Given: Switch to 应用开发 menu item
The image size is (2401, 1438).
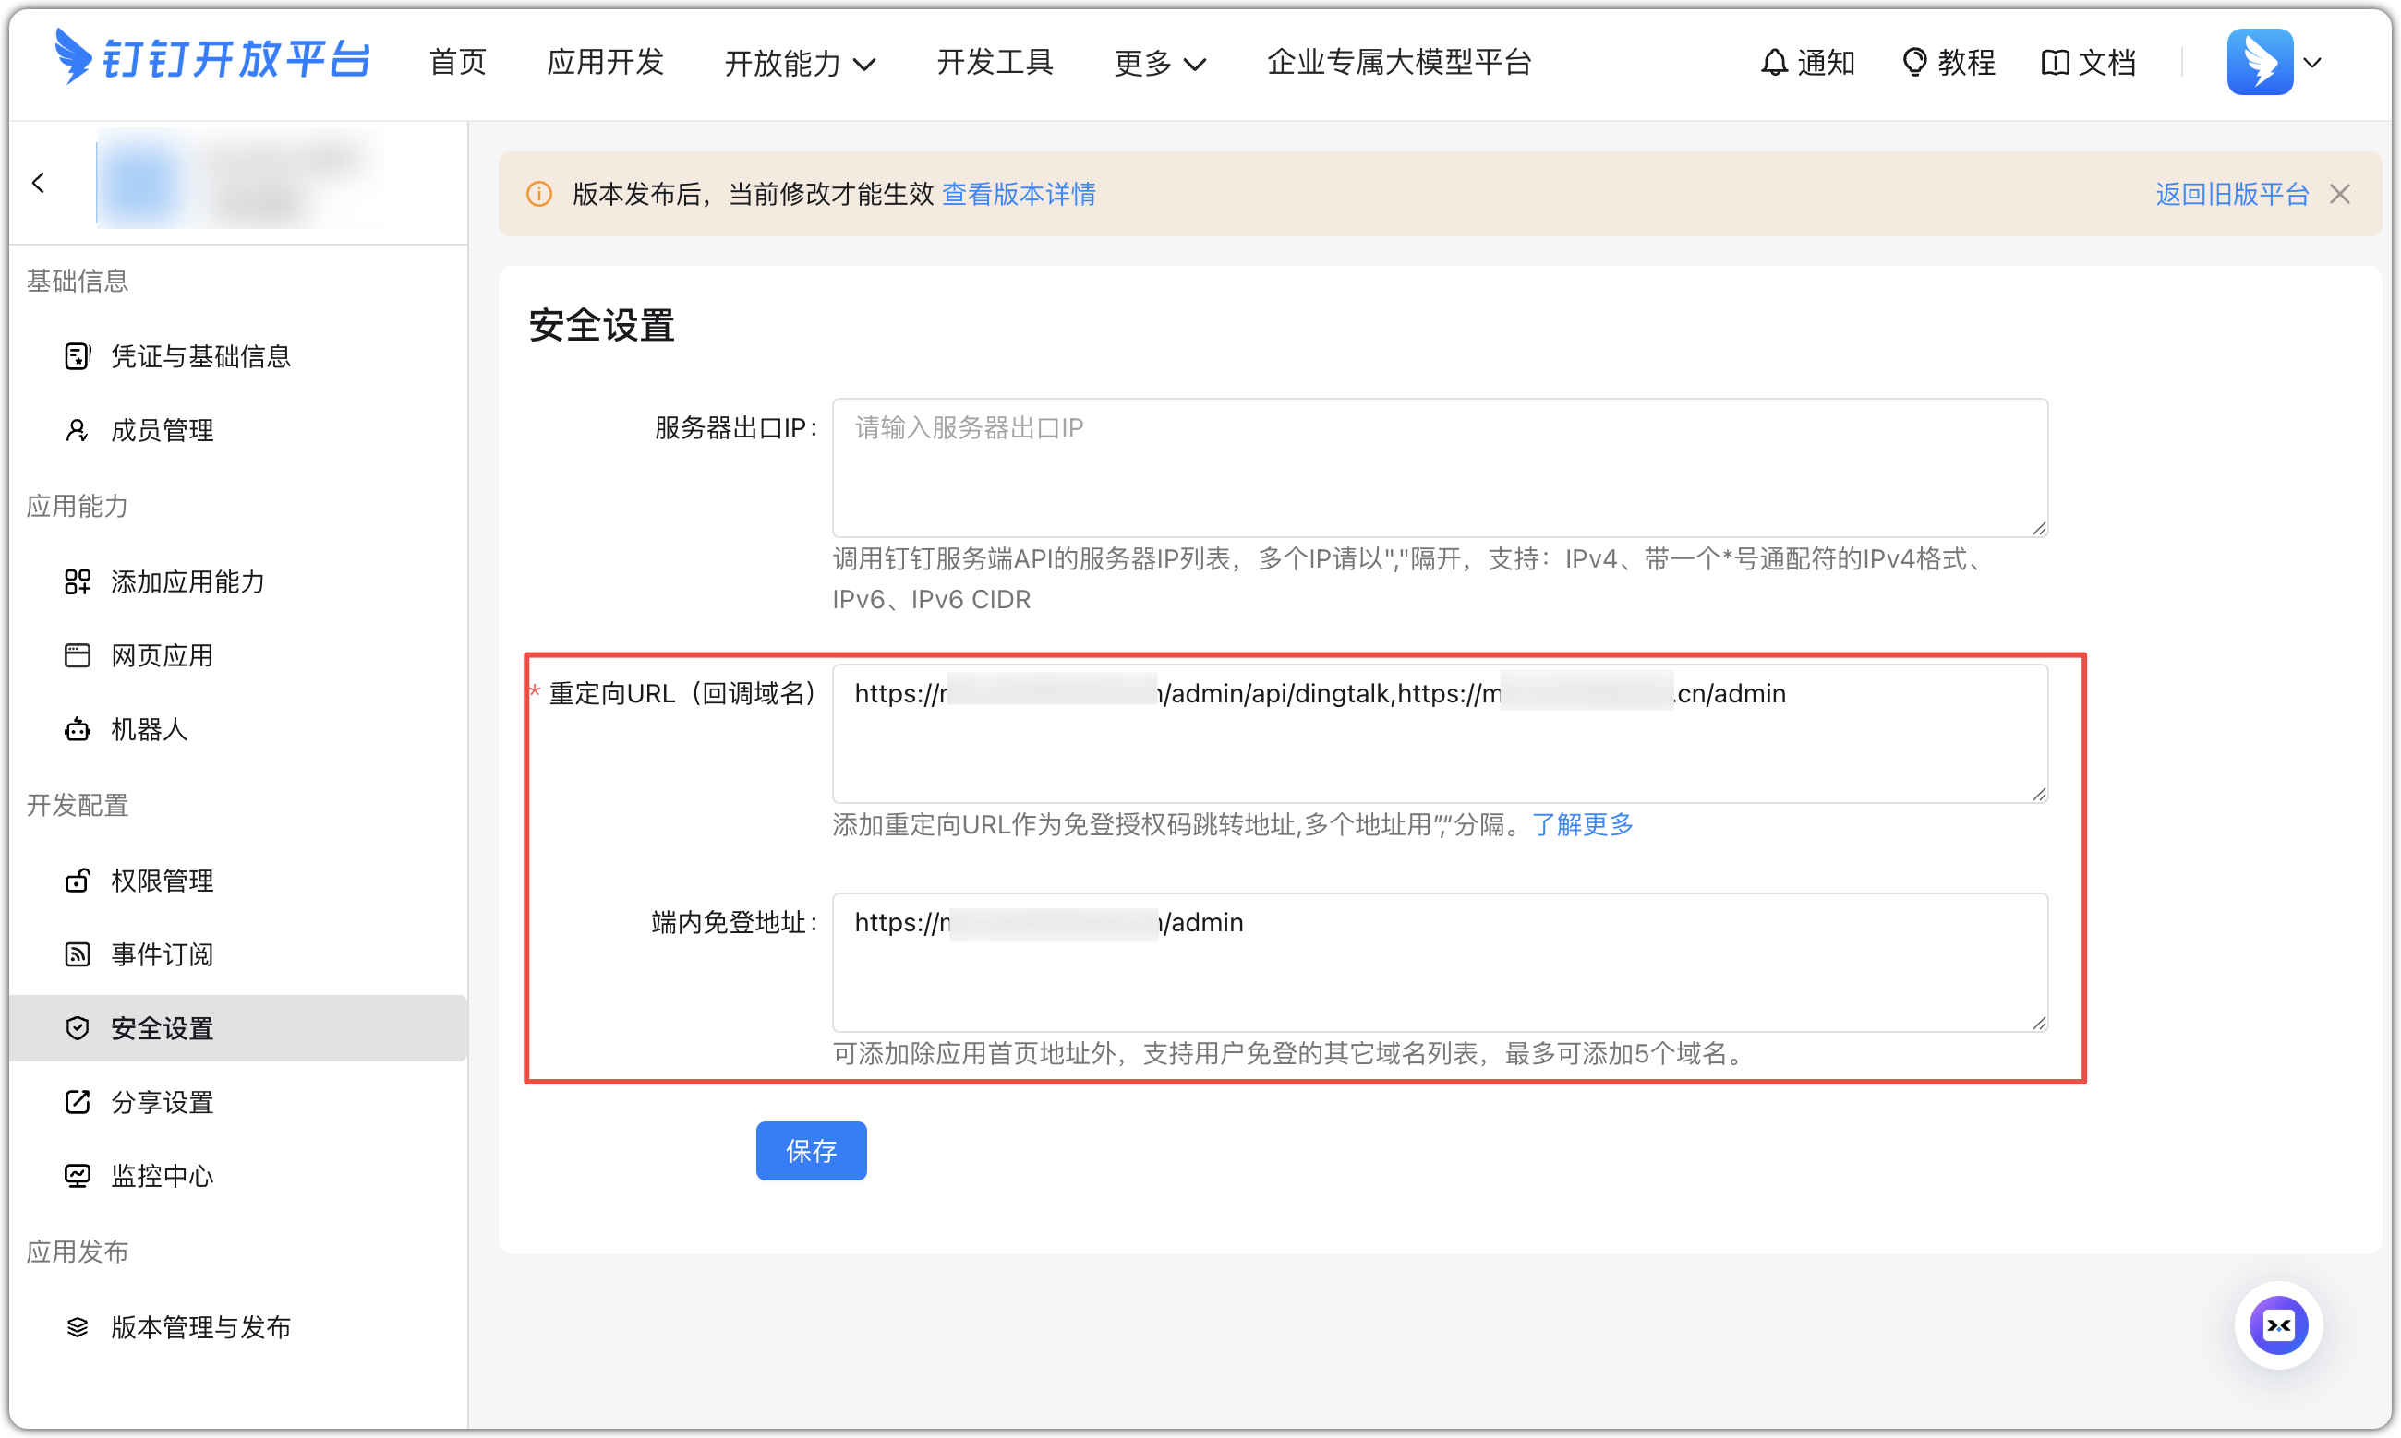Looking at the screenshot, I should point(605,62).
